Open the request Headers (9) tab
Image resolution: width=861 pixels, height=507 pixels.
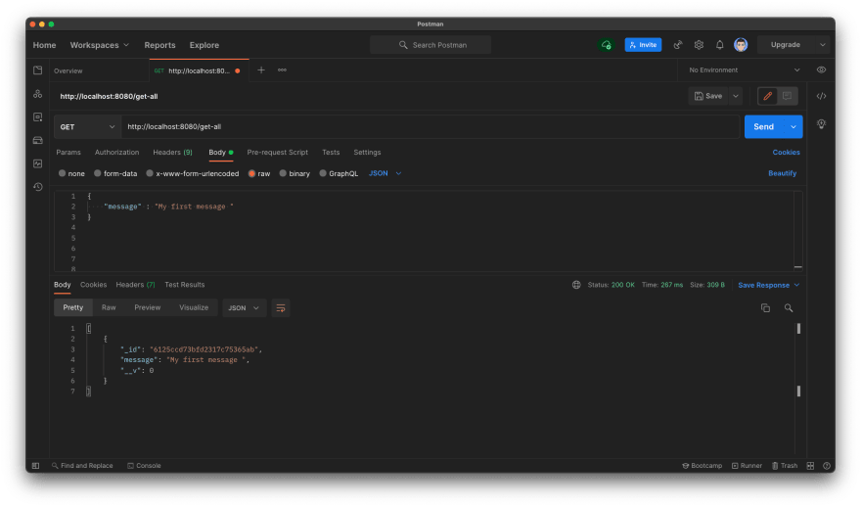[172, 153]
